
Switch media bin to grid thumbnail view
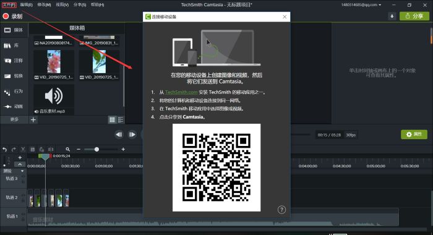[x=112, y=119]
